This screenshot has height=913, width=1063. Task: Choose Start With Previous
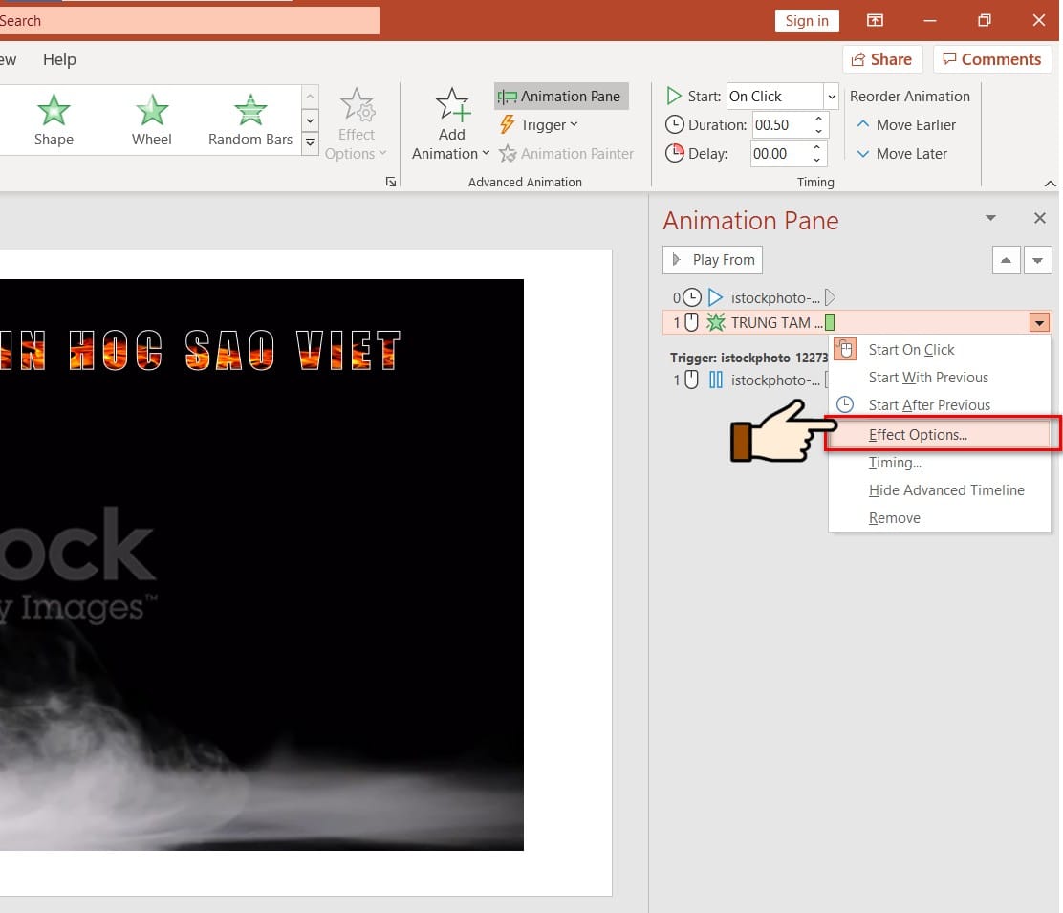[939, 378]
